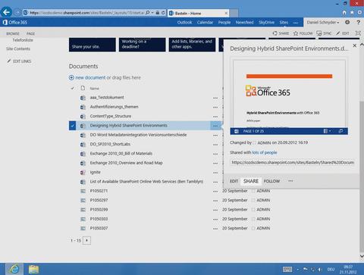This screenshot has height=275, width=364.
Task: Click the Share your site tile
Action: pyautogui.click(x=93, y=45)
